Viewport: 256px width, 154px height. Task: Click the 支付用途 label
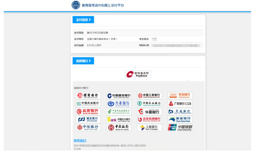(79, 33)
